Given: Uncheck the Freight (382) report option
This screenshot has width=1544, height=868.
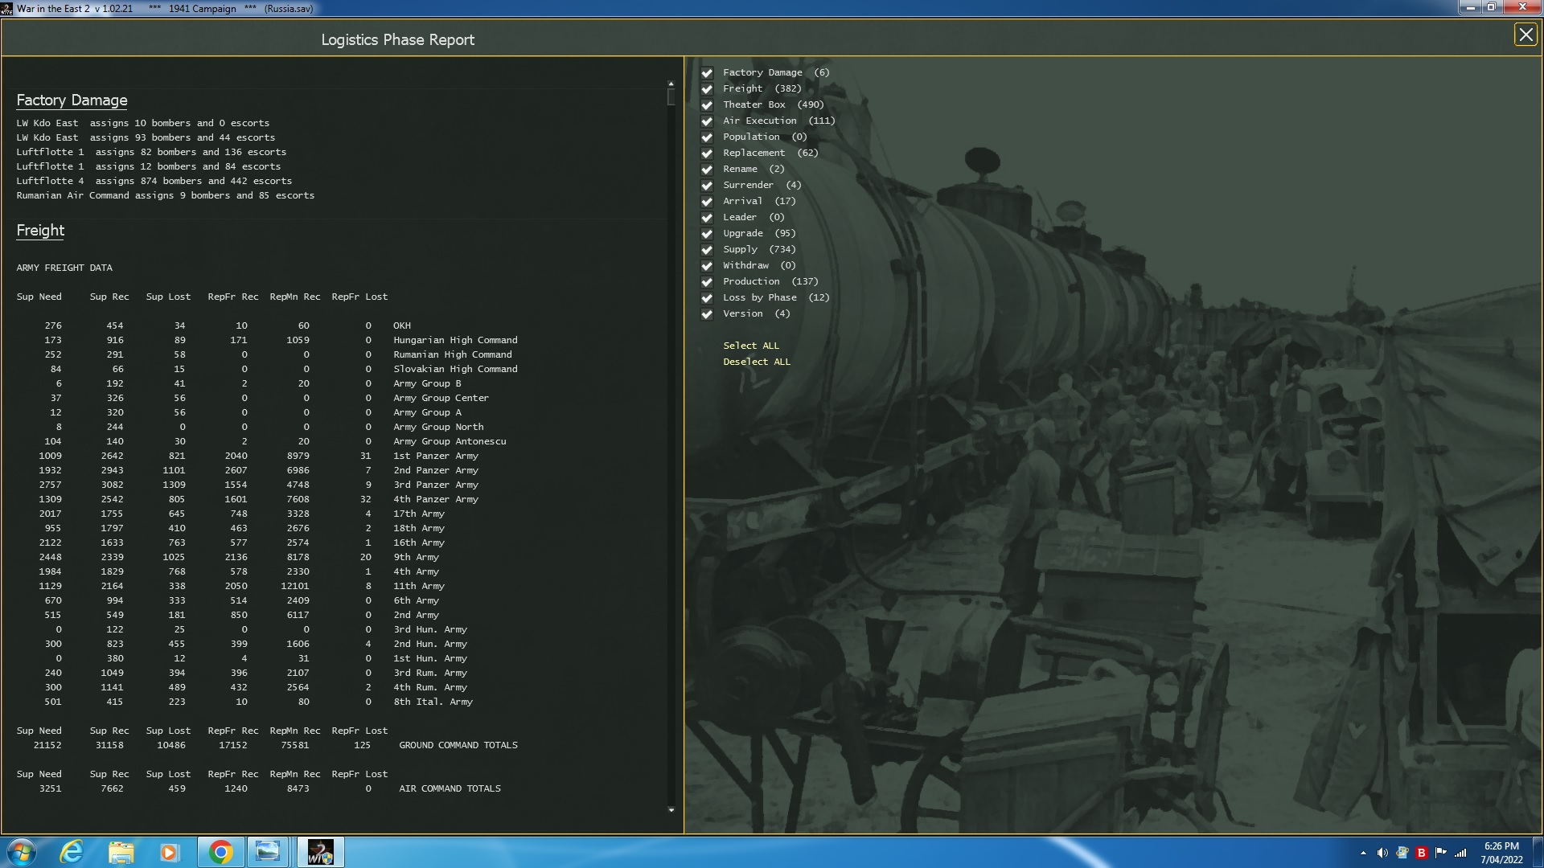Looking at the screenshot, I should click(707, 88).
